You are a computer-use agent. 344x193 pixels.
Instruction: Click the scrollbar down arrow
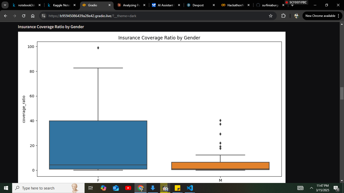point(342,180)
